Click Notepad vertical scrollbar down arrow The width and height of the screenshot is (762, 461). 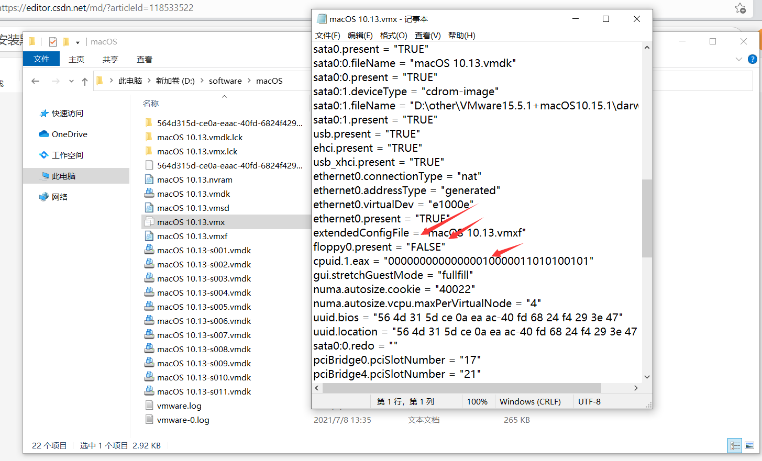pos(647,377)
